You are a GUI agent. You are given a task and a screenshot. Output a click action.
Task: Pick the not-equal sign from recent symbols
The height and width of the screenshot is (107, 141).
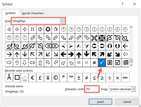pyautogui.click(x=87, y=78)
